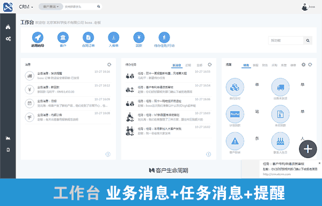Open the reminder panel gear settings
The image size is (322, 206).
coord(303,65)
